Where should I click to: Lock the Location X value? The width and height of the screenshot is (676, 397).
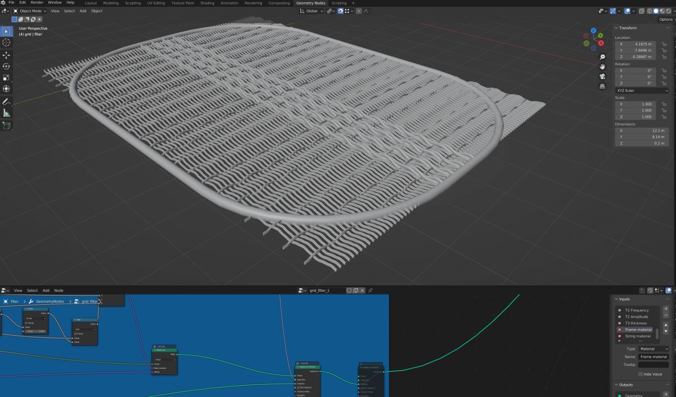click(664, 44)
